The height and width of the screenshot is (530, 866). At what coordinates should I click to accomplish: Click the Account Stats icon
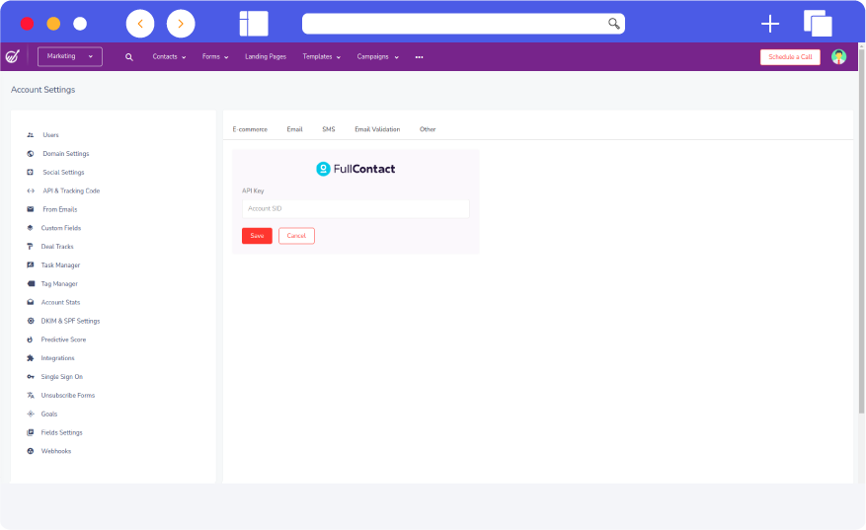(31, 302)
